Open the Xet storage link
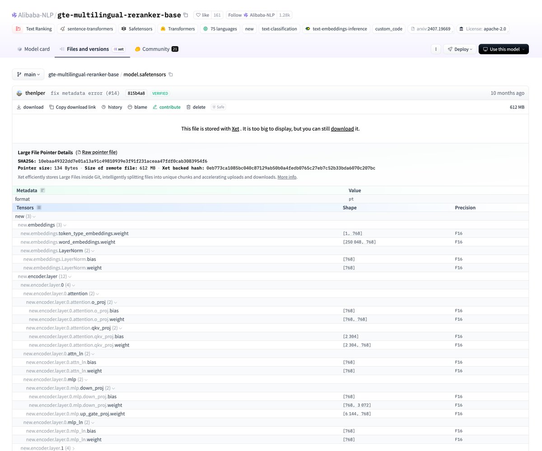The height and width of the screenshot is (451, 542). click(x=235, y=129)
